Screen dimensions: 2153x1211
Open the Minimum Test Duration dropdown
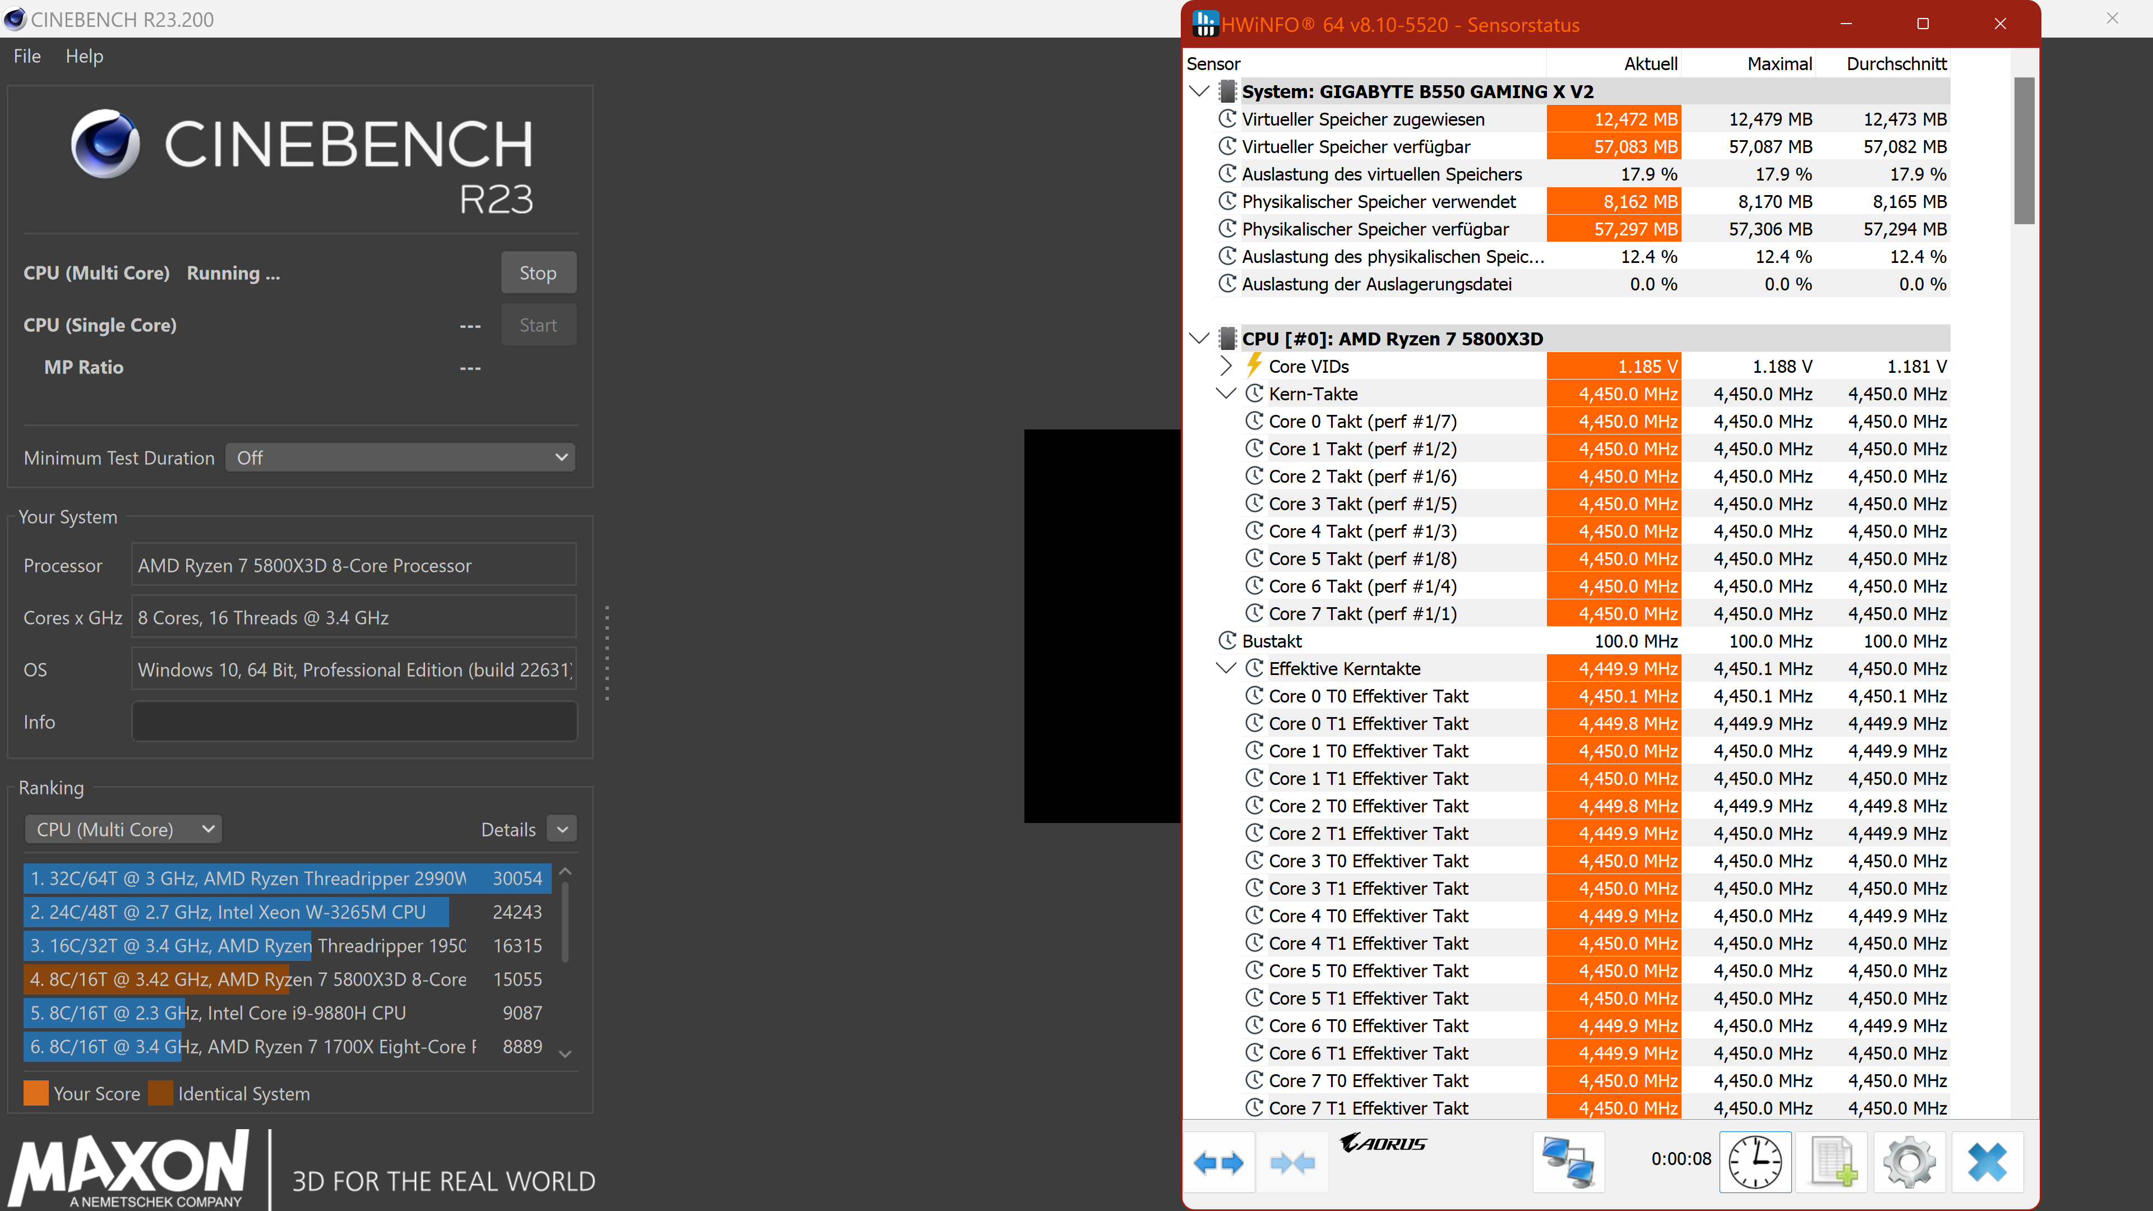[x=400, y=457]
